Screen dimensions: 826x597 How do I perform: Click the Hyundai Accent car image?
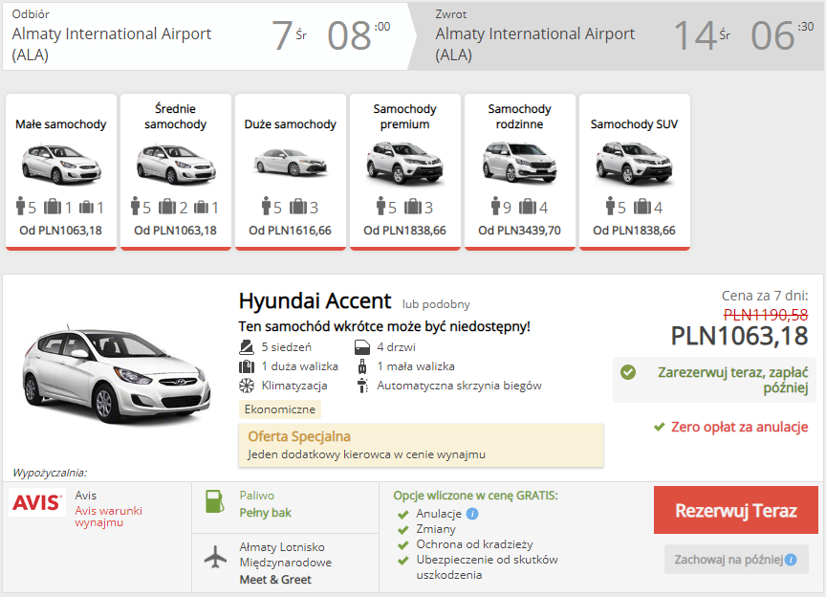(117, 375)
